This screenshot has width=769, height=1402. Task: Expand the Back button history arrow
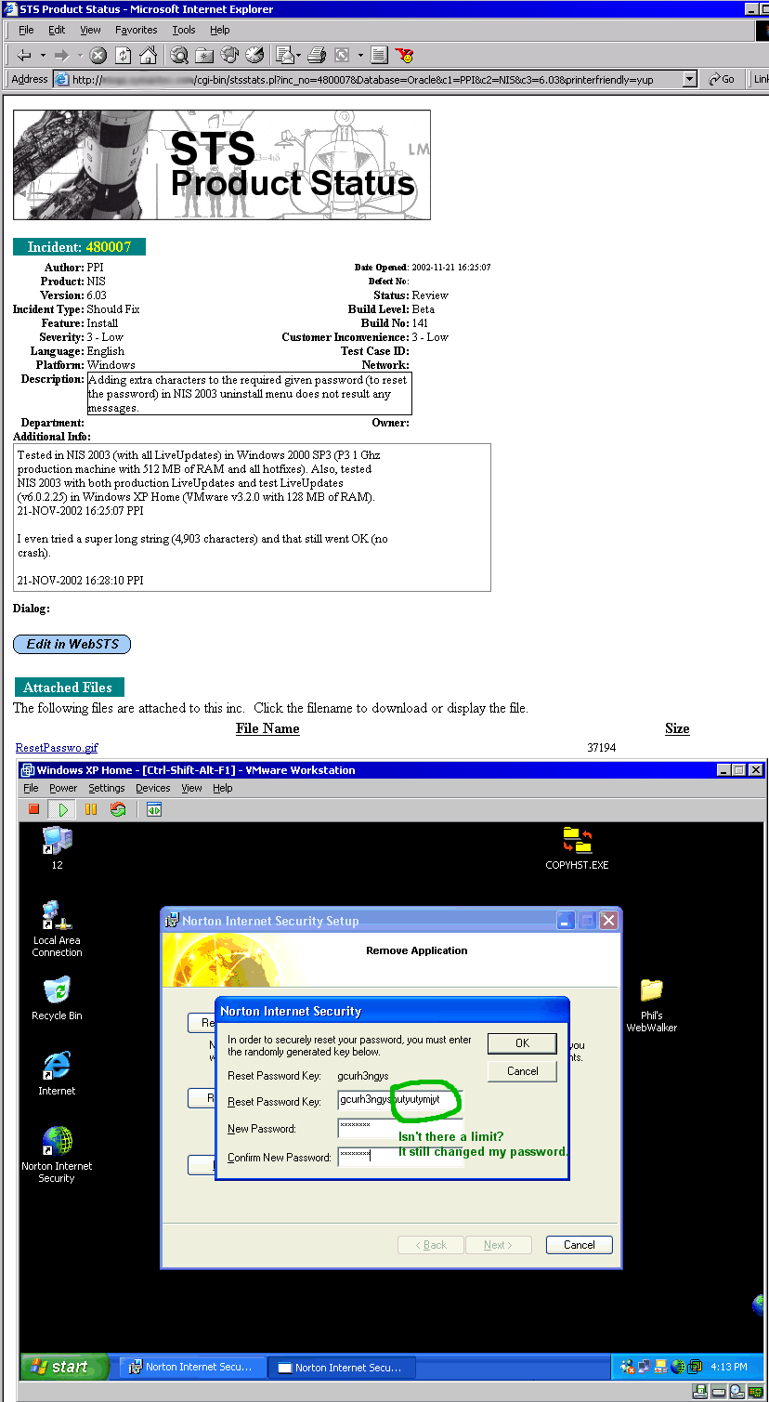click(43, 56)
